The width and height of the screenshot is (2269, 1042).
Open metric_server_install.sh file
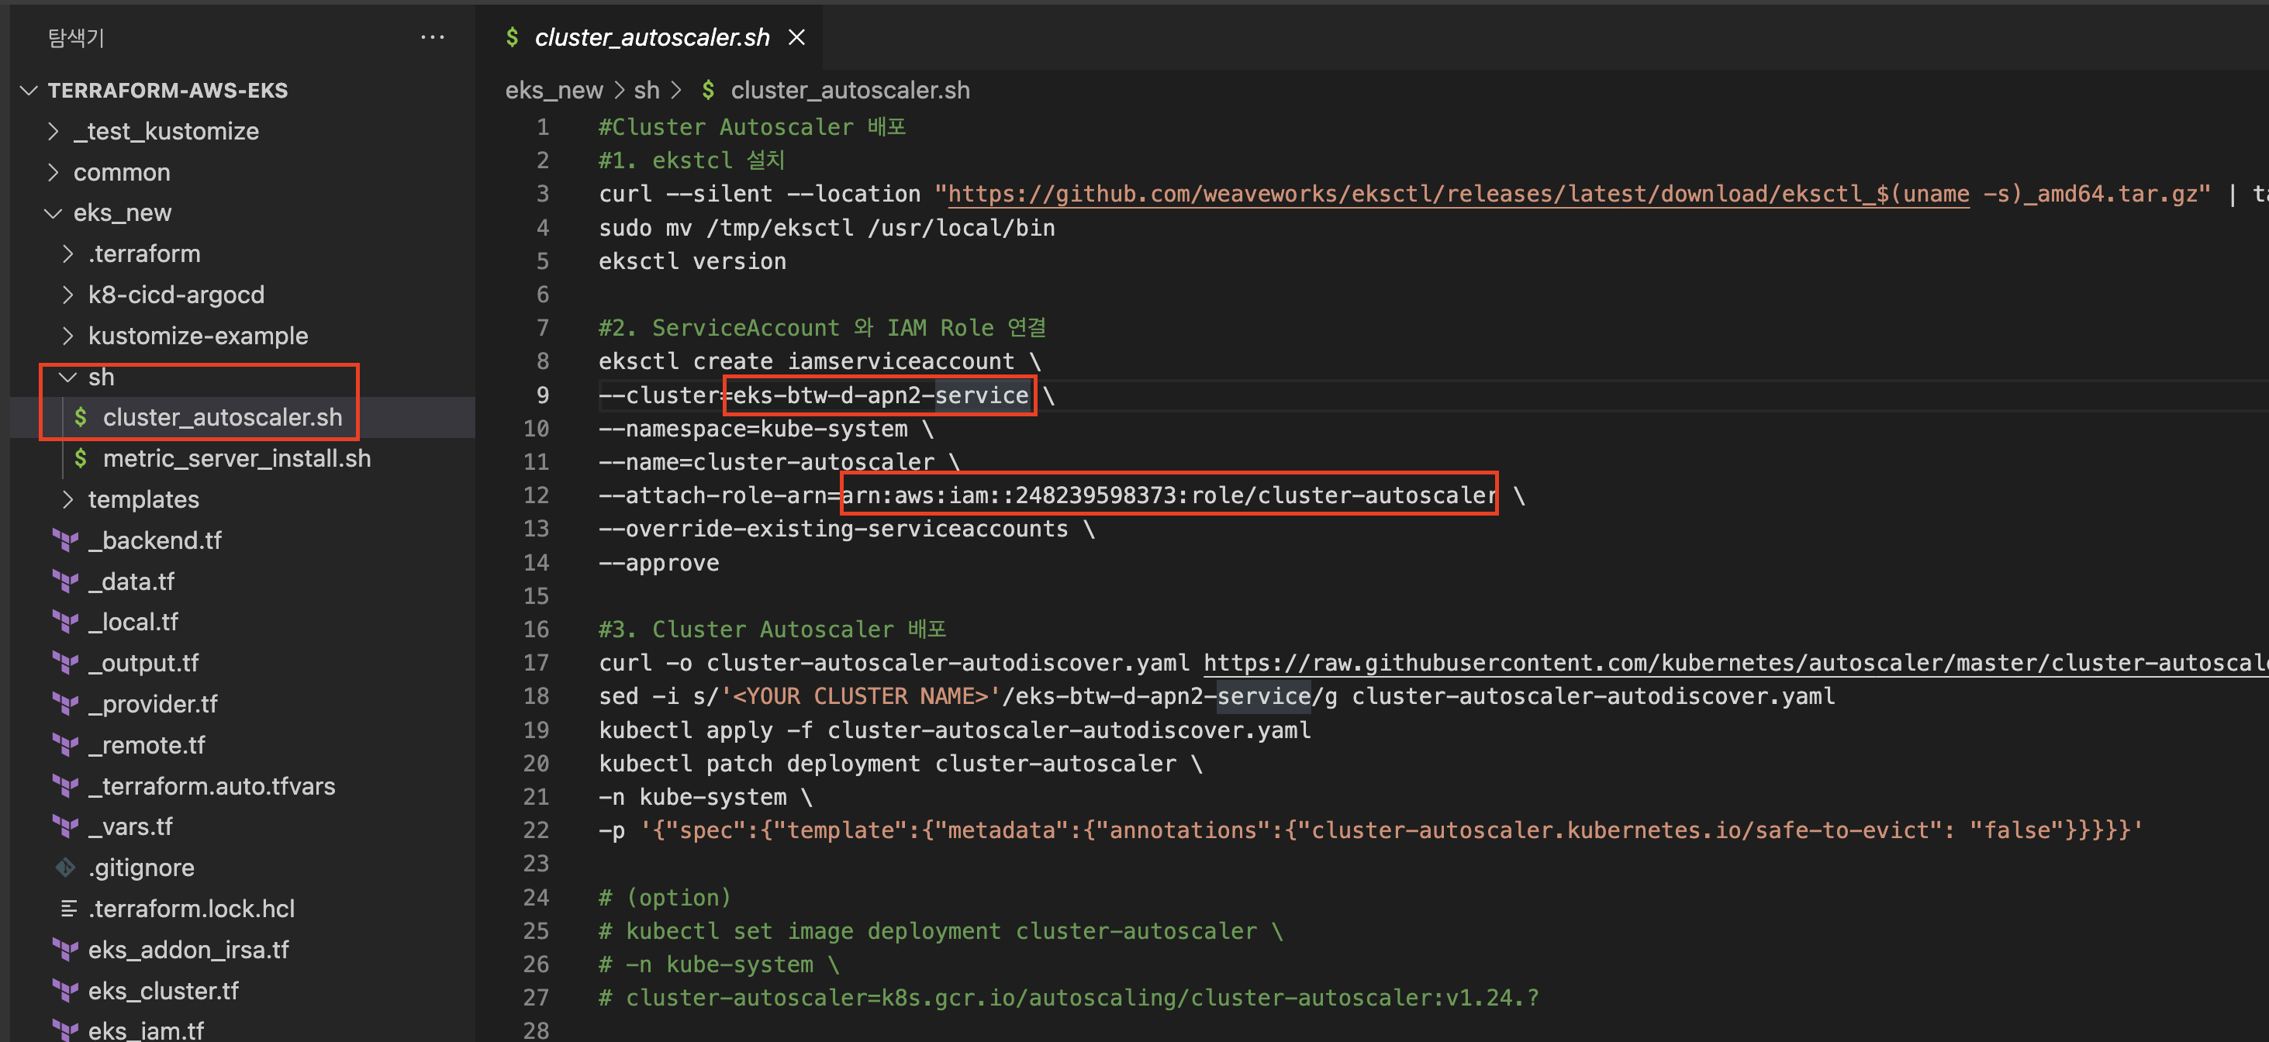coord(236,458)
